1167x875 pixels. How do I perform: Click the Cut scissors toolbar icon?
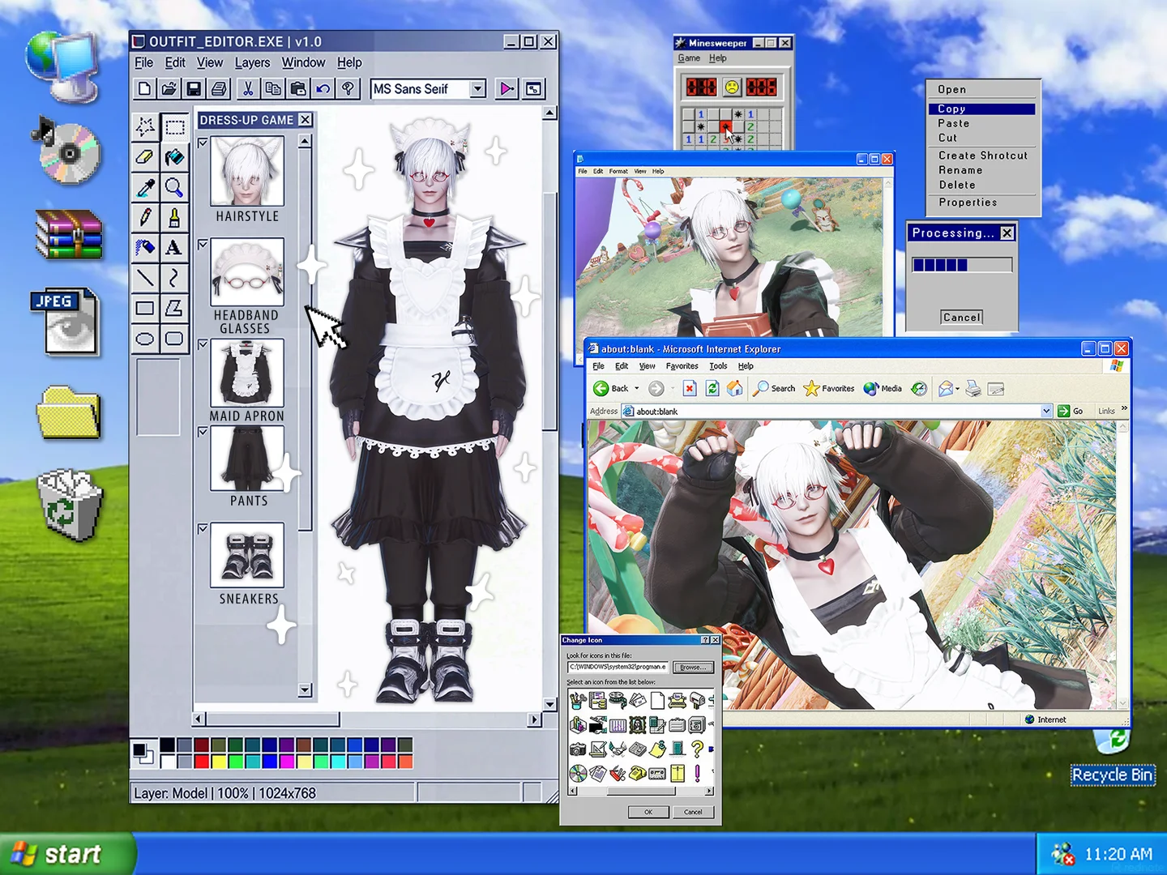coord(248,88)
